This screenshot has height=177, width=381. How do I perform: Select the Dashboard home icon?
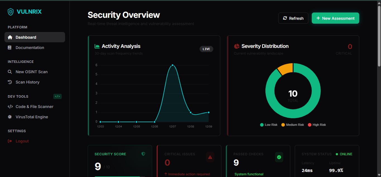[10, 37]
